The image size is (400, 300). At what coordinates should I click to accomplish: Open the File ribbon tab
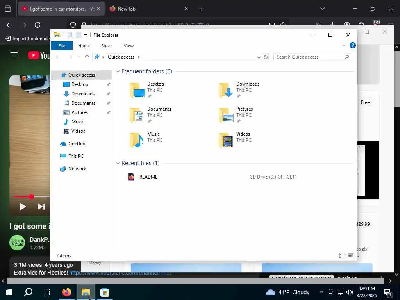62,46
